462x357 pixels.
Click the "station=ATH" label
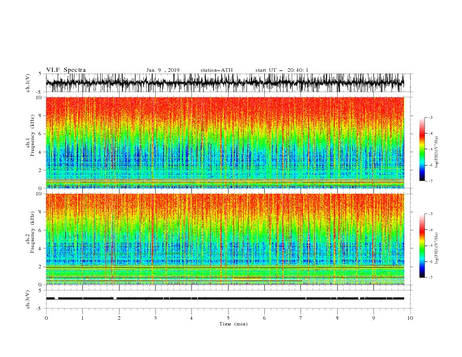point(216,70)
